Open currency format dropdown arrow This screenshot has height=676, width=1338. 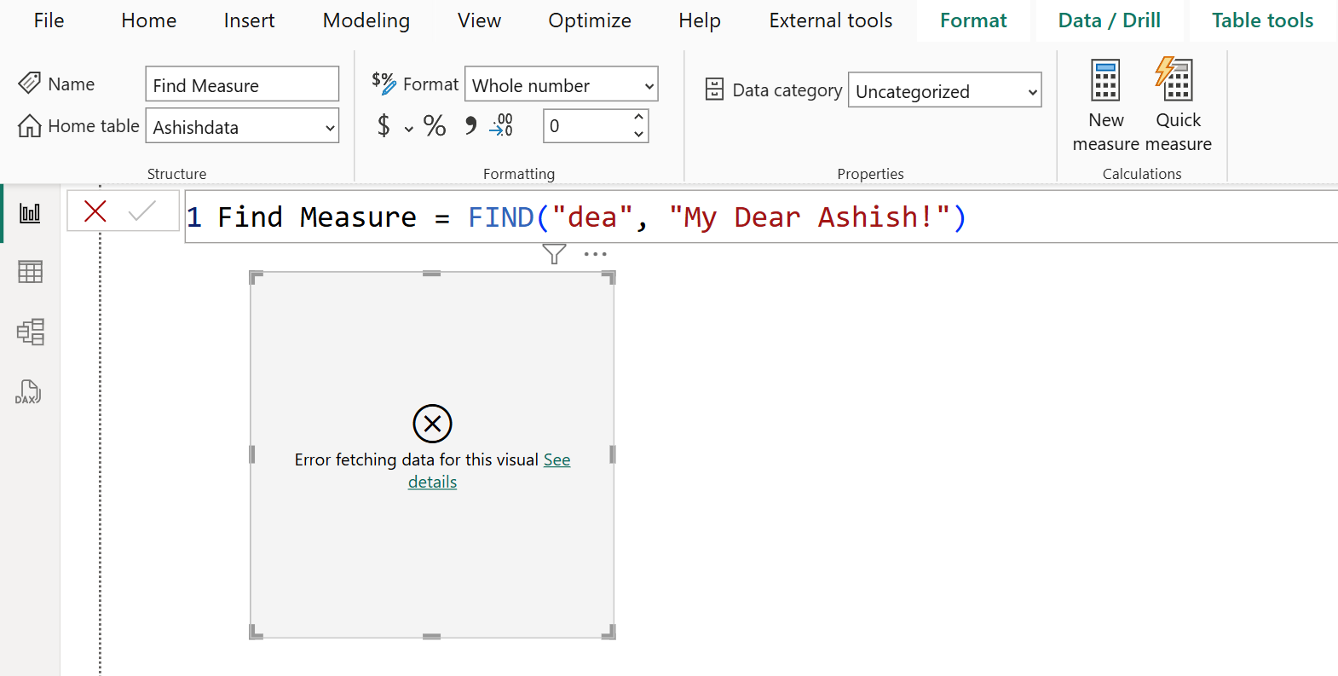pos(409,129)
